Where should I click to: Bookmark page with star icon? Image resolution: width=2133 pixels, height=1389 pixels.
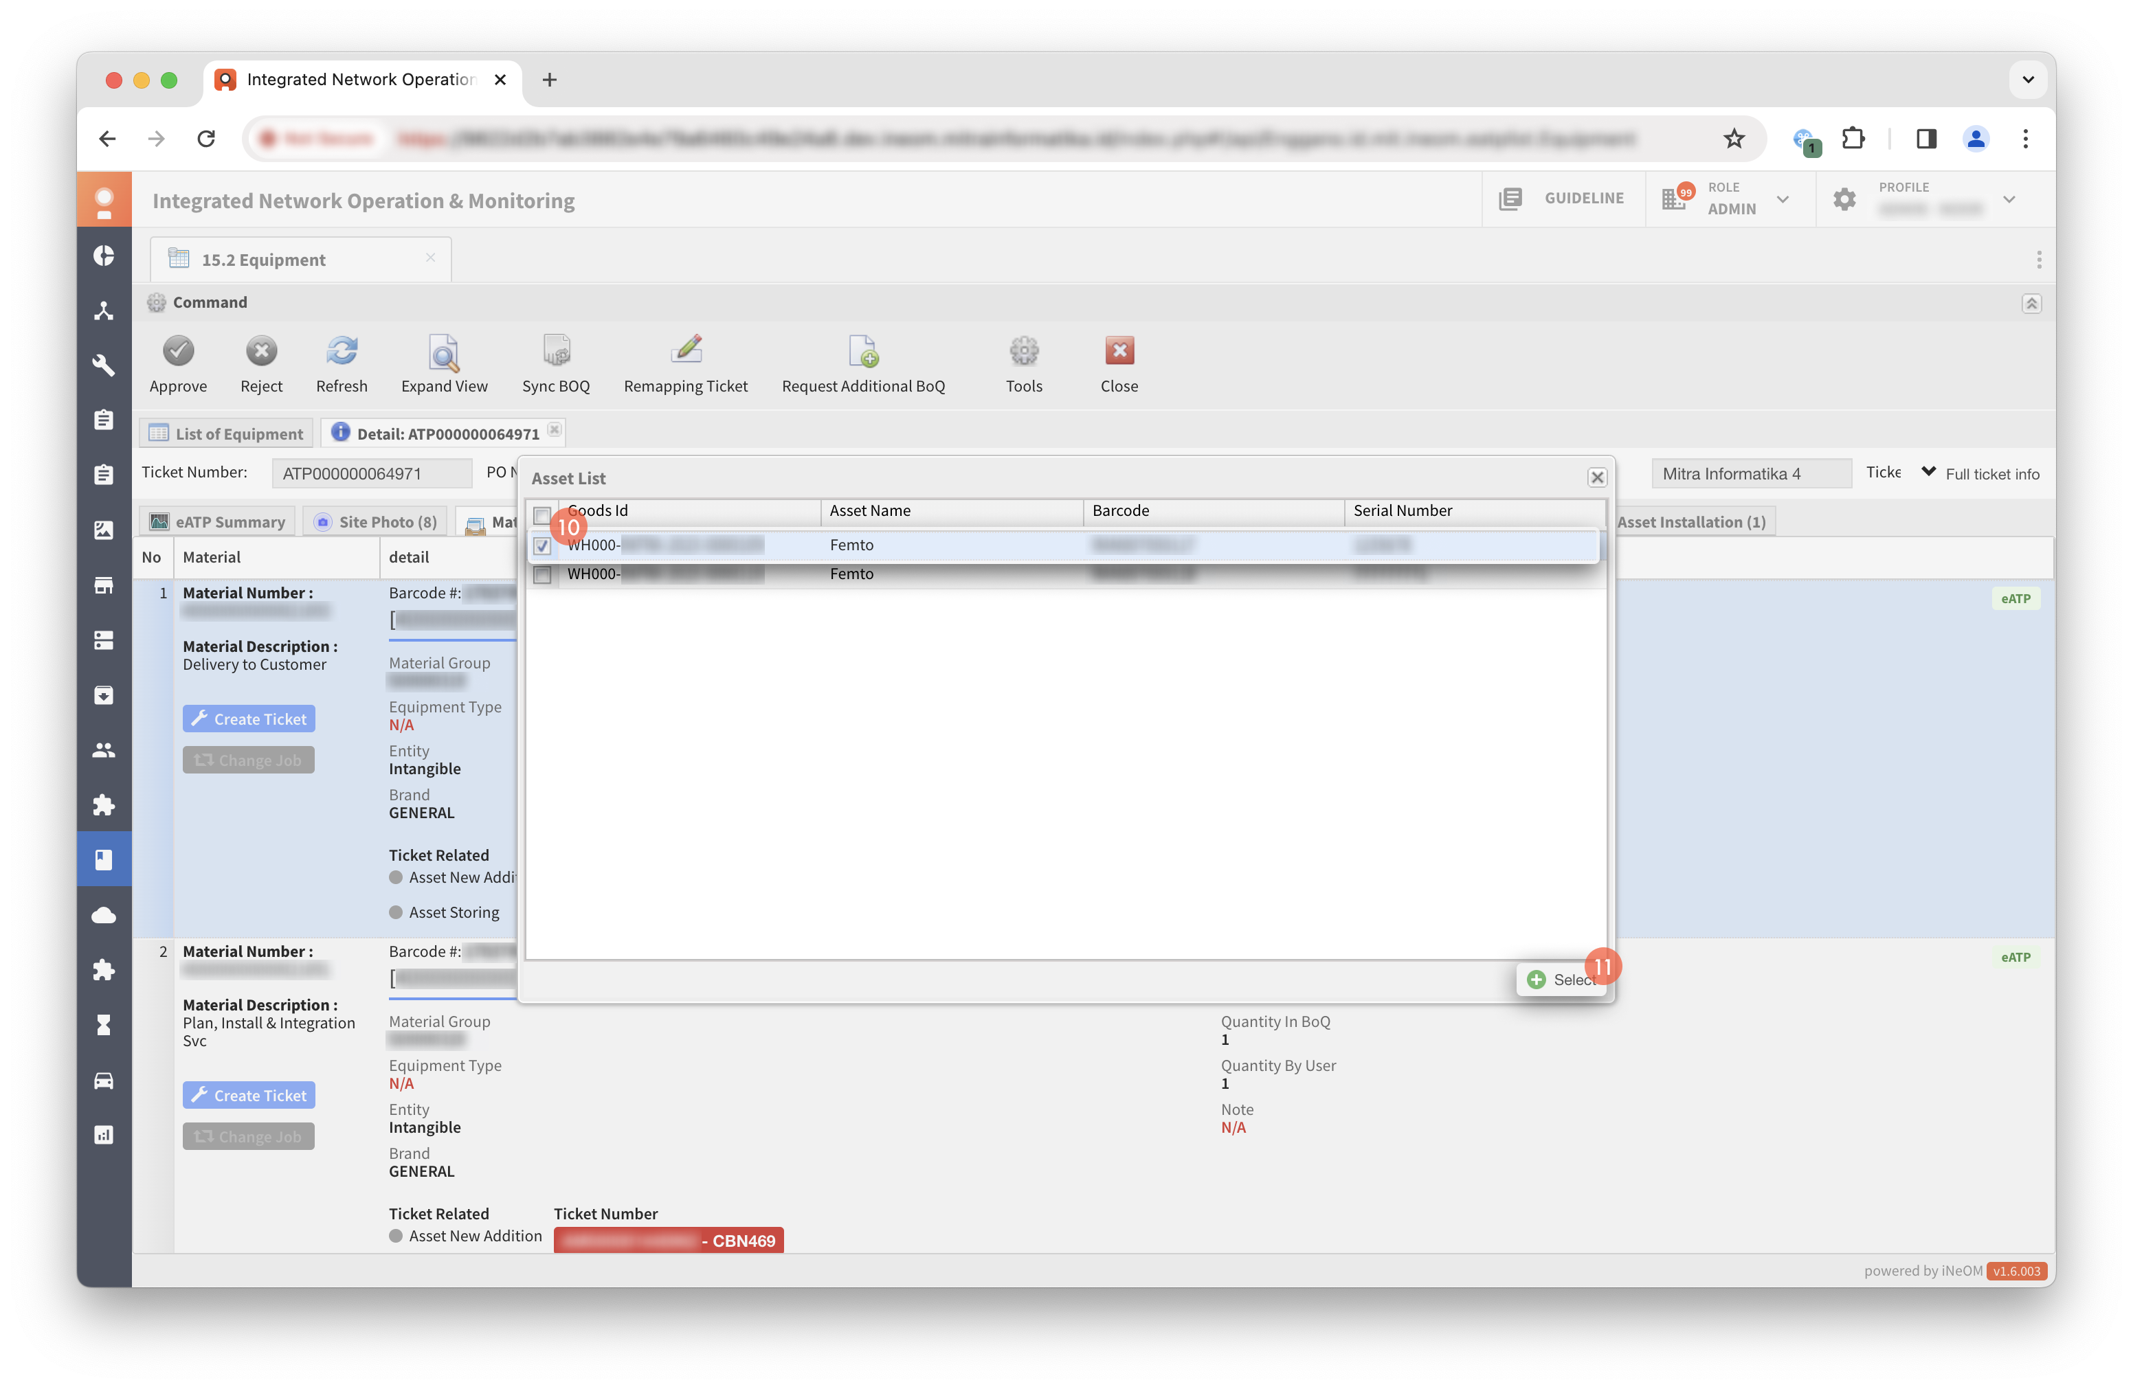coord(1734,139)
